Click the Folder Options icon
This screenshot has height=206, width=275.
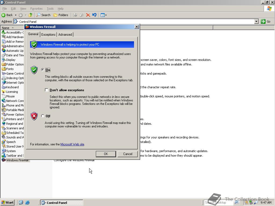(3, 64)
